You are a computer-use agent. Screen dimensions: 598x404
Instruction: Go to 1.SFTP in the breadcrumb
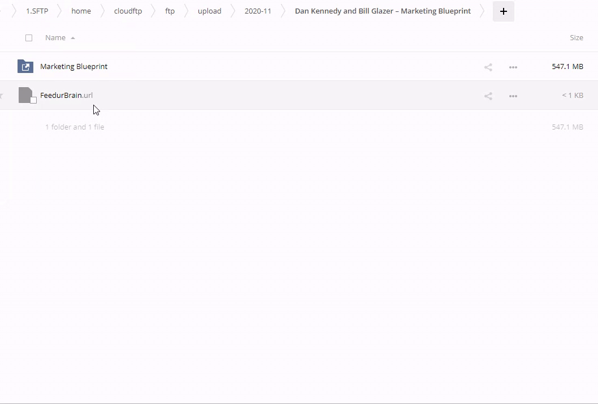[37, 11]
